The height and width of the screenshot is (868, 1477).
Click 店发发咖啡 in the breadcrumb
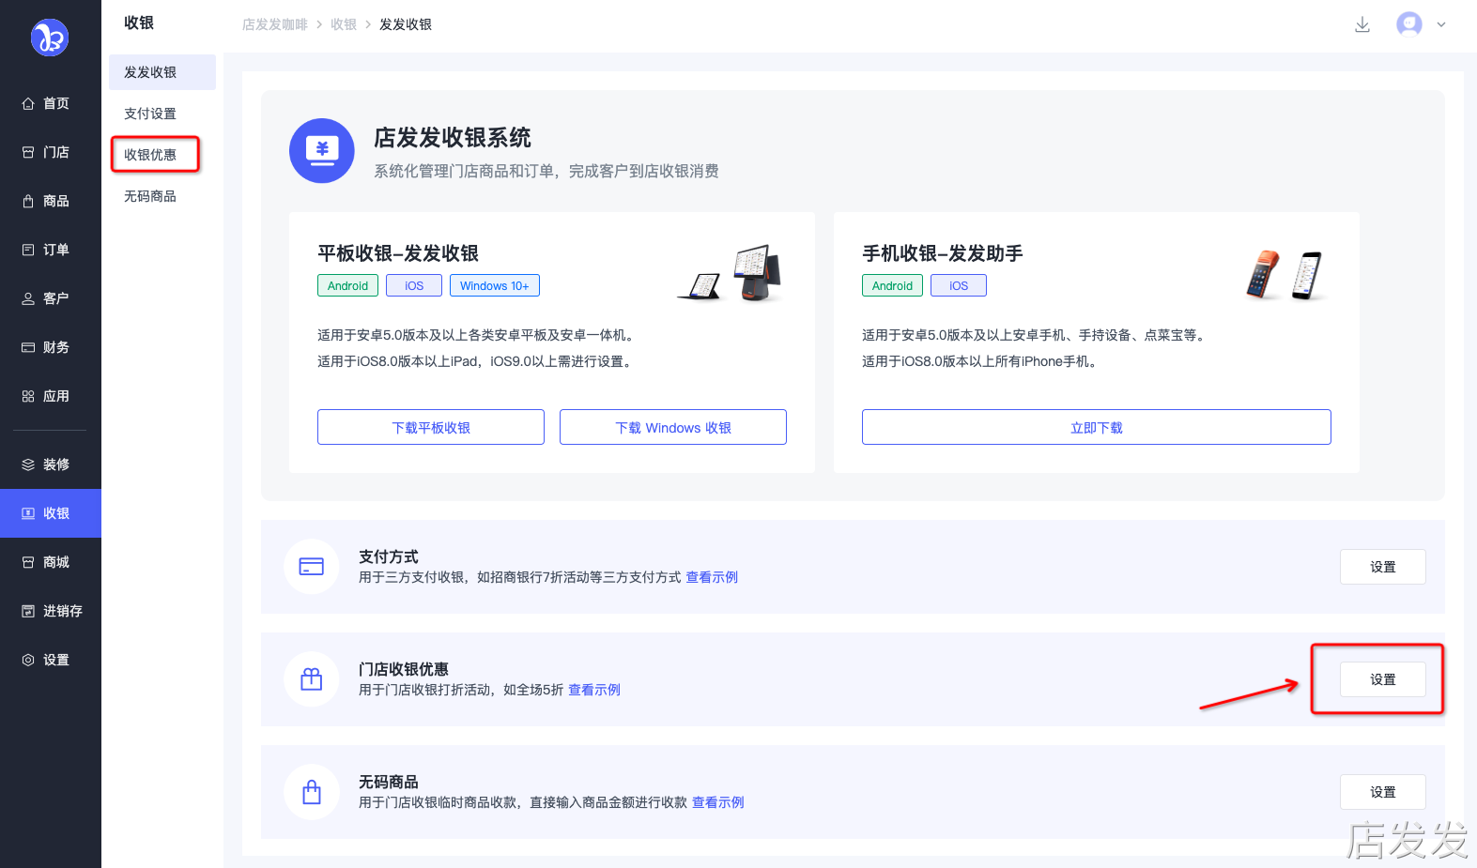click(275, 24)
